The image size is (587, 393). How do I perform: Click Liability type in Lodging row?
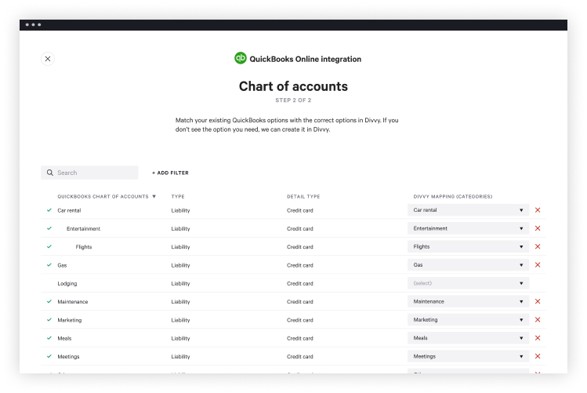pyautogui.click(x=180, y=284)
